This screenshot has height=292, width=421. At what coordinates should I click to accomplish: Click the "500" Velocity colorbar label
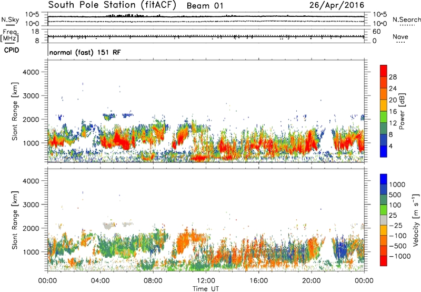pos(395,194)
